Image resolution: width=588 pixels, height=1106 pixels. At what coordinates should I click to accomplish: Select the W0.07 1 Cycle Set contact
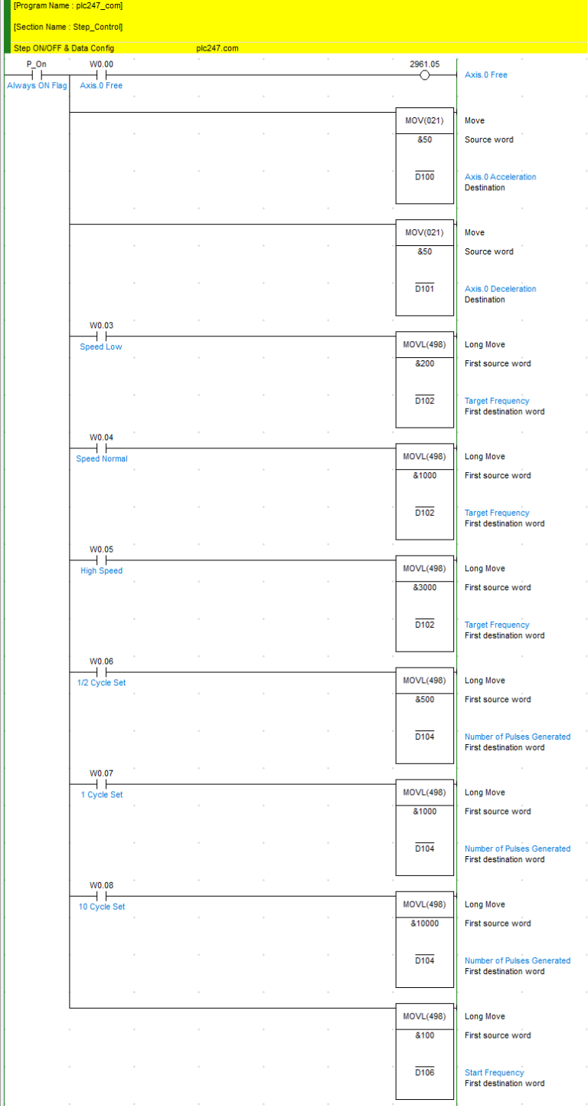click(101, 783)
